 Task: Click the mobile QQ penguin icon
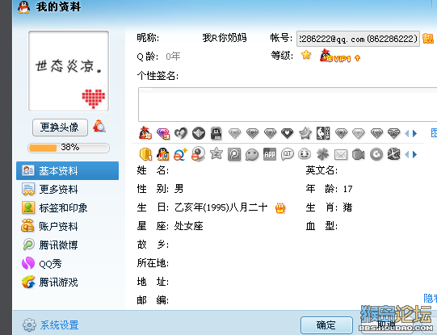[163, 154]
